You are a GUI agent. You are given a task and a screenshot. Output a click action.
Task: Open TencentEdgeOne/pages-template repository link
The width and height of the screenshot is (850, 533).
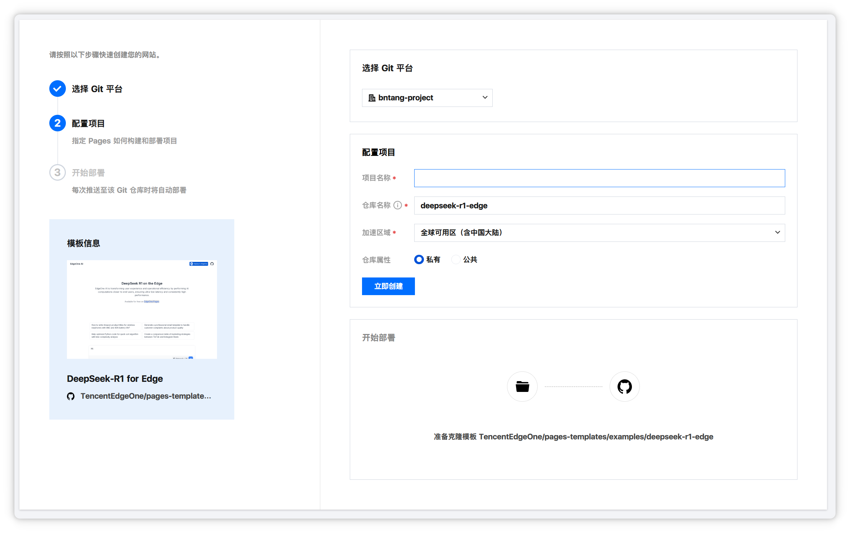146,396
